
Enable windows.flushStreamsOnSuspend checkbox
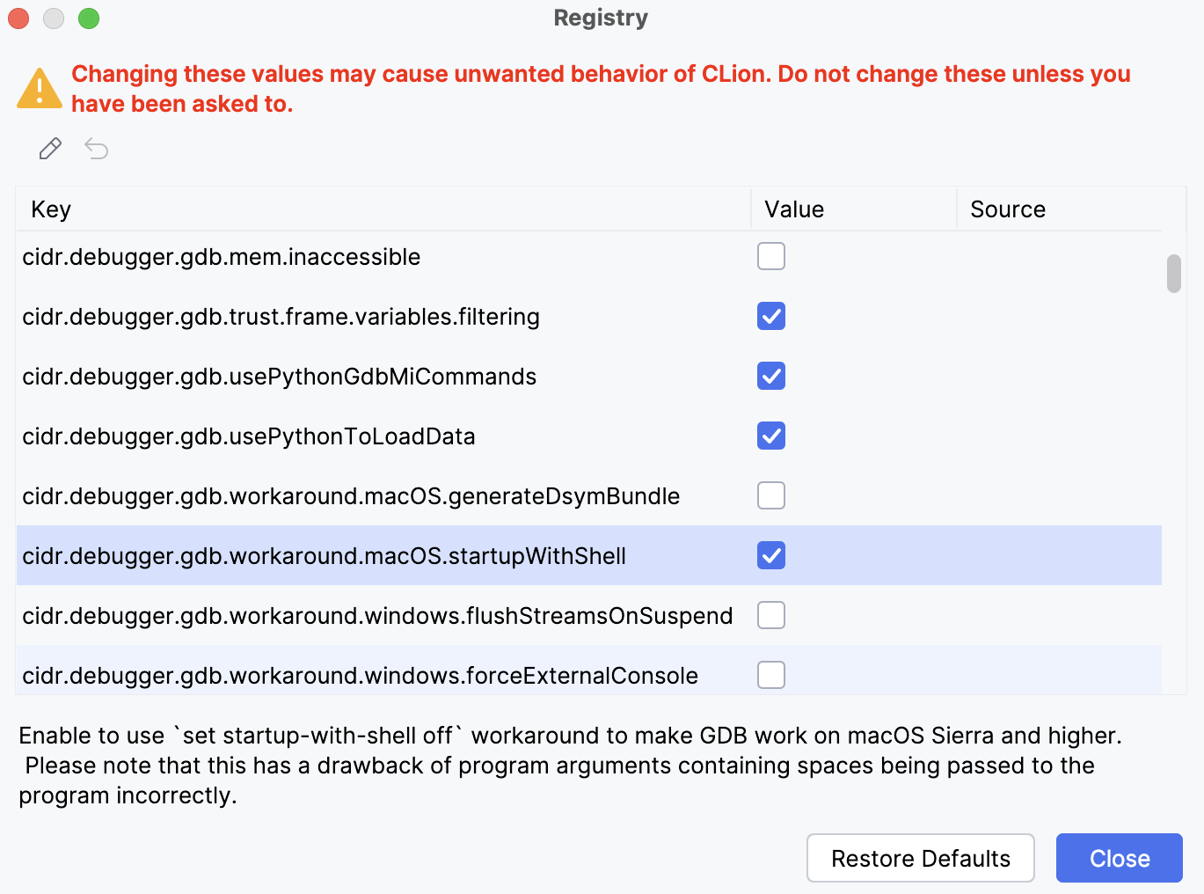tap(770, 615)
